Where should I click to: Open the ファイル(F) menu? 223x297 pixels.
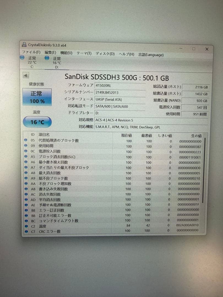(31, 52)
